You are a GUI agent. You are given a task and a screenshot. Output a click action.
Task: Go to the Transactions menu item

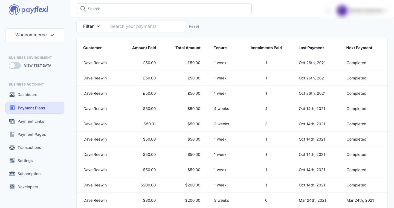tap(29, 148)
